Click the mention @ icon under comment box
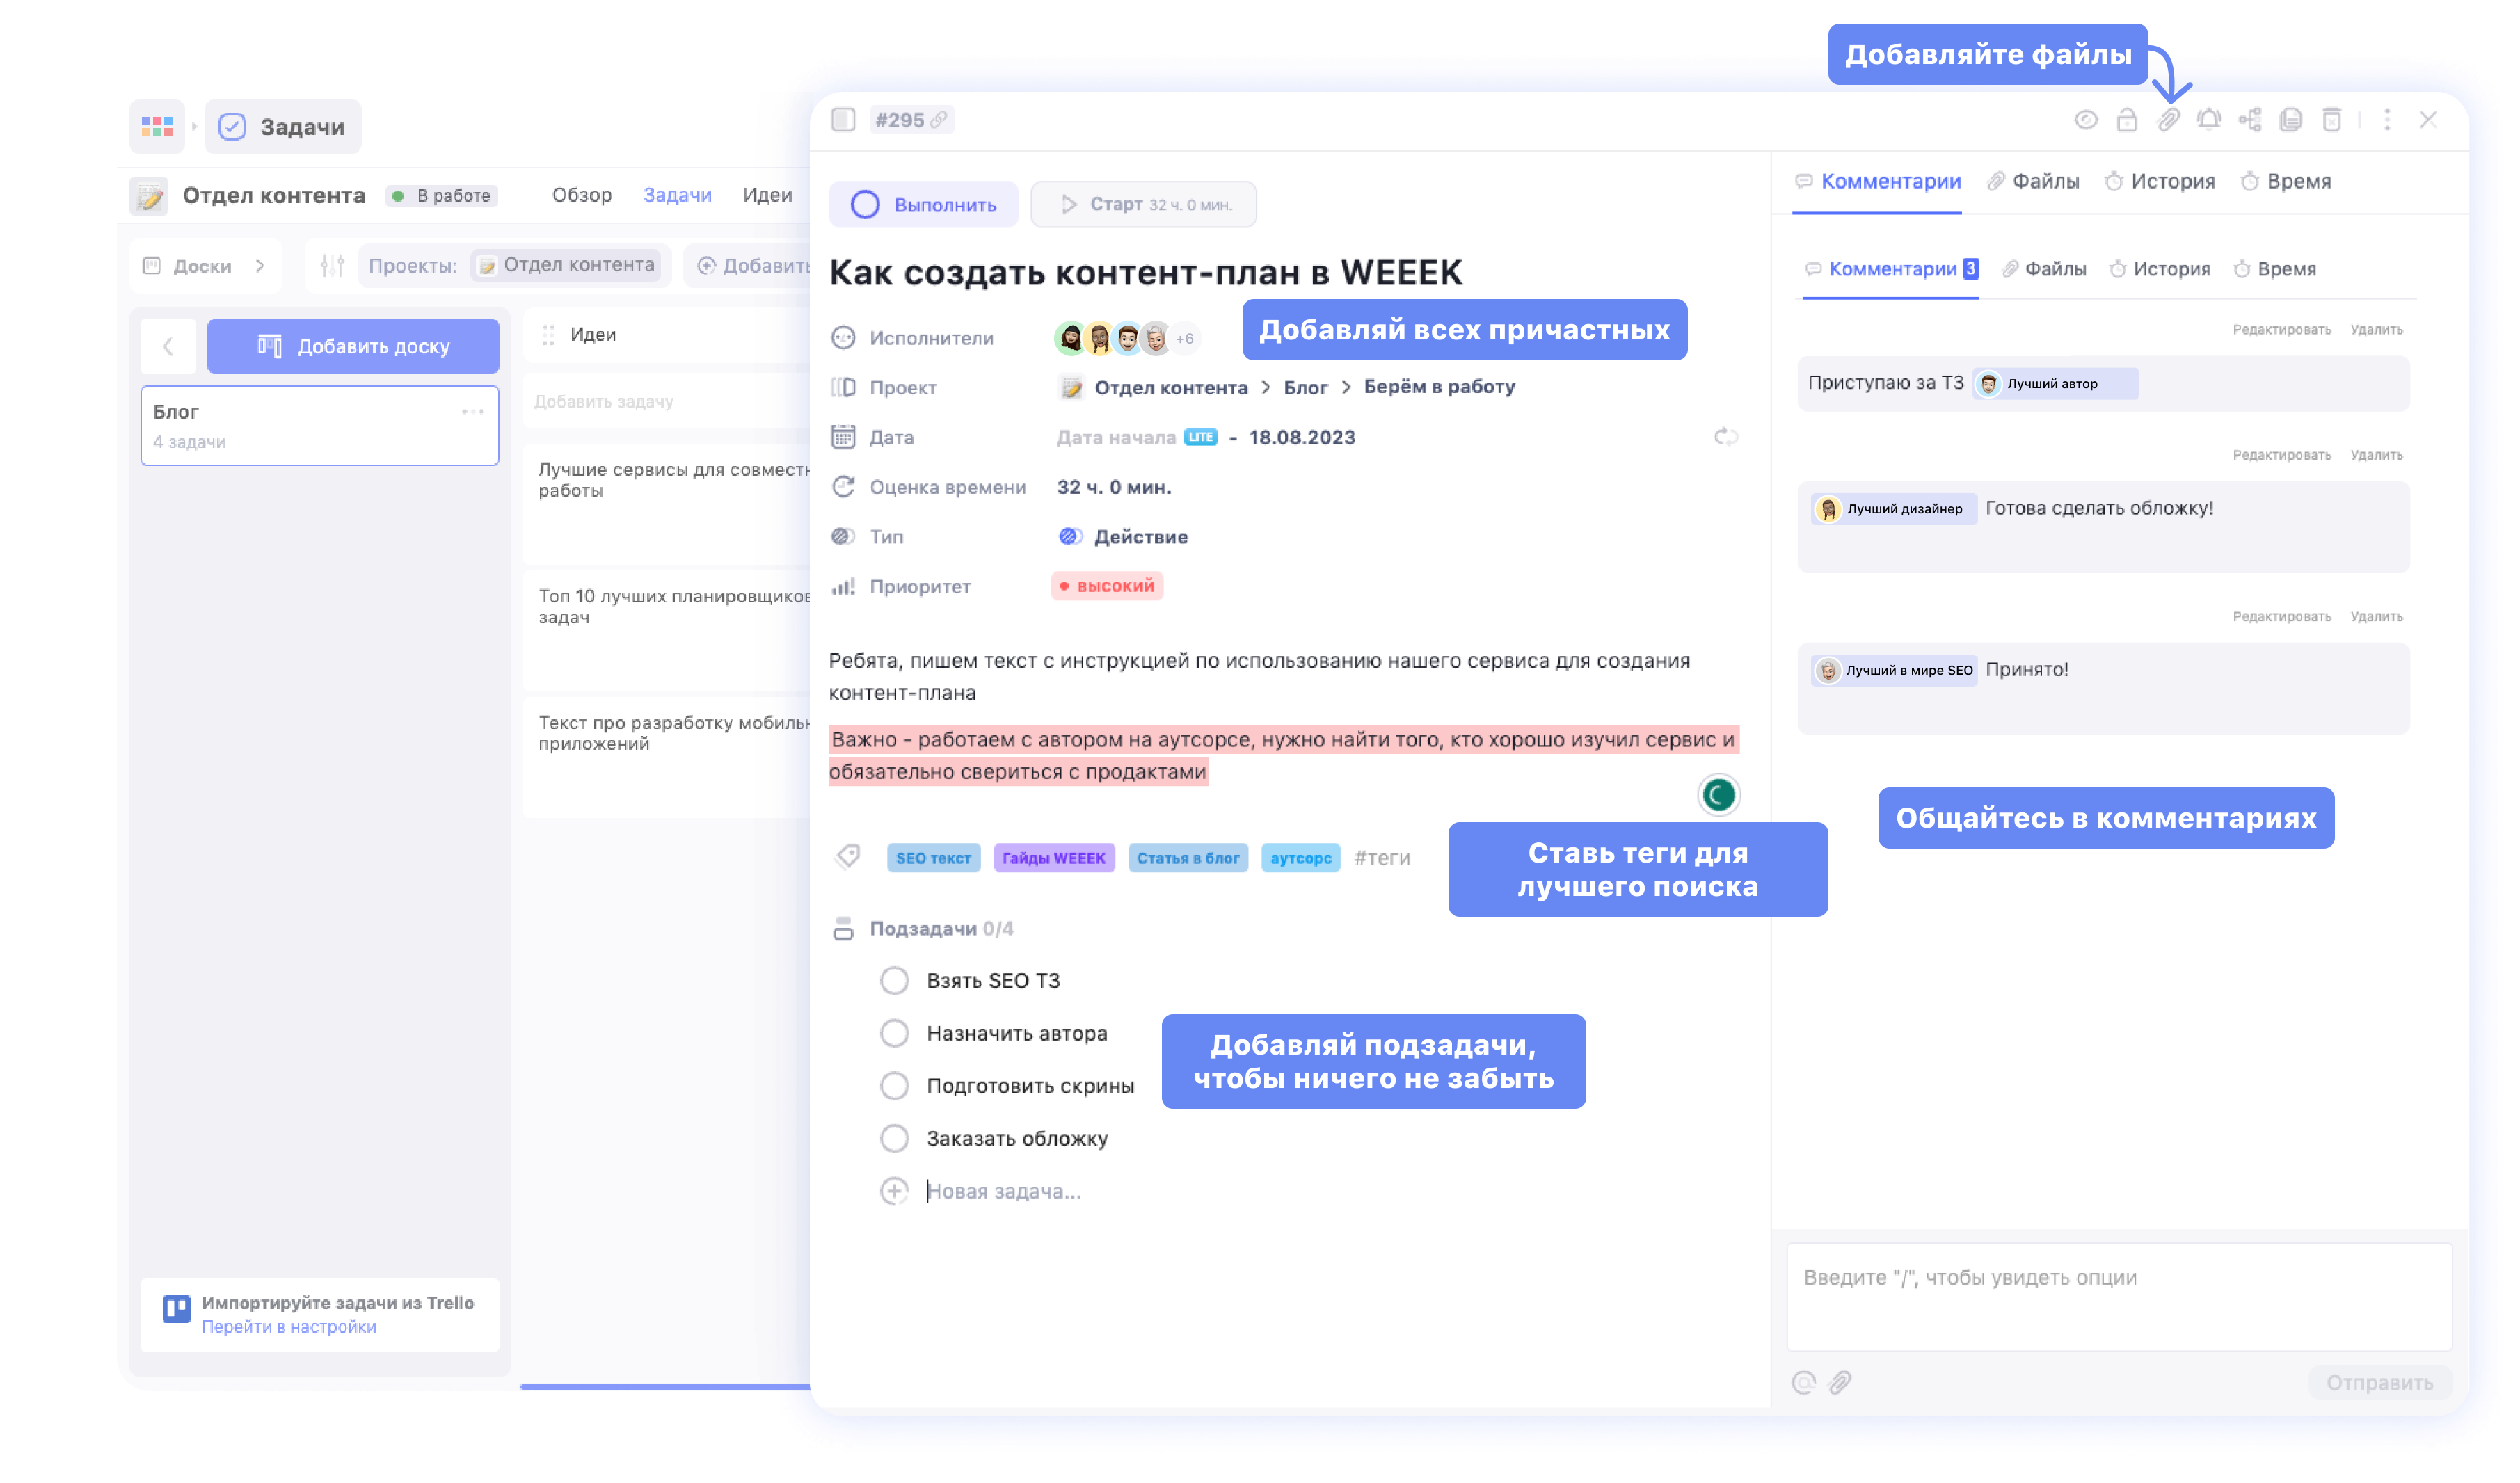This screenshot has height=1483, width=2520. (x=1803, y=1382)
